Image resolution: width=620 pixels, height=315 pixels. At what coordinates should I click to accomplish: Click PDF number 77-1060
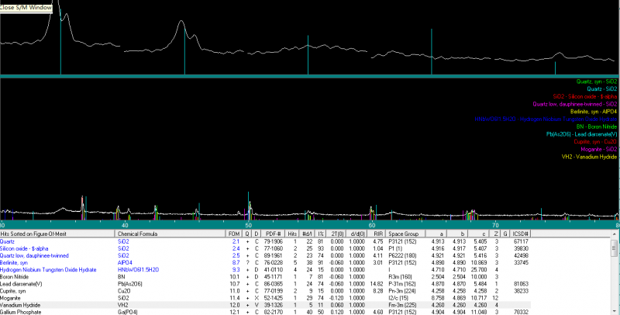[273, 248]
